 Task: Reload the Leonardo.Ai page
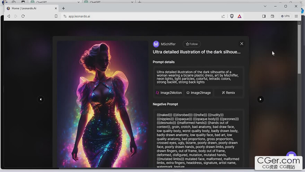click(23, 16)
